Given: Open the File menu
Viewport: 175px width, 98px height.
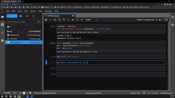Looking at the screenshot, I should pyautogui.click(x=8, y=11).
